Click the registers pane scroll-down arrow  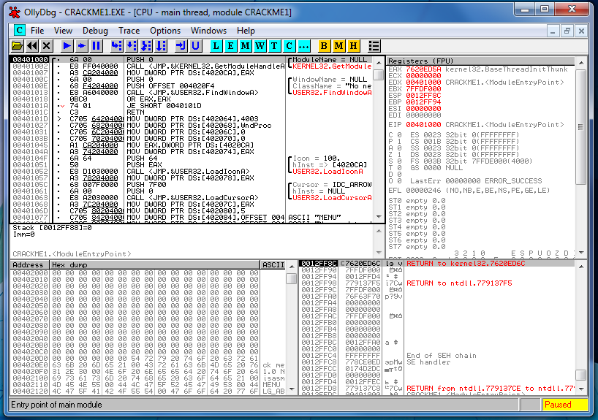click(581, 253)
